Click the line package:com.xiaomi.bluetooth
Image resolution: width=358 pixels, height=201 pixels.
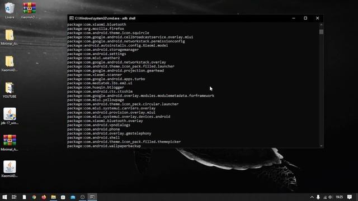[x=97, y=25]
